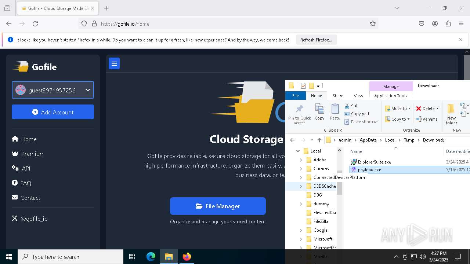Switch to the Home ribbon tab
The height and width of the screenshot is (264, 470).
pos(316,96)
